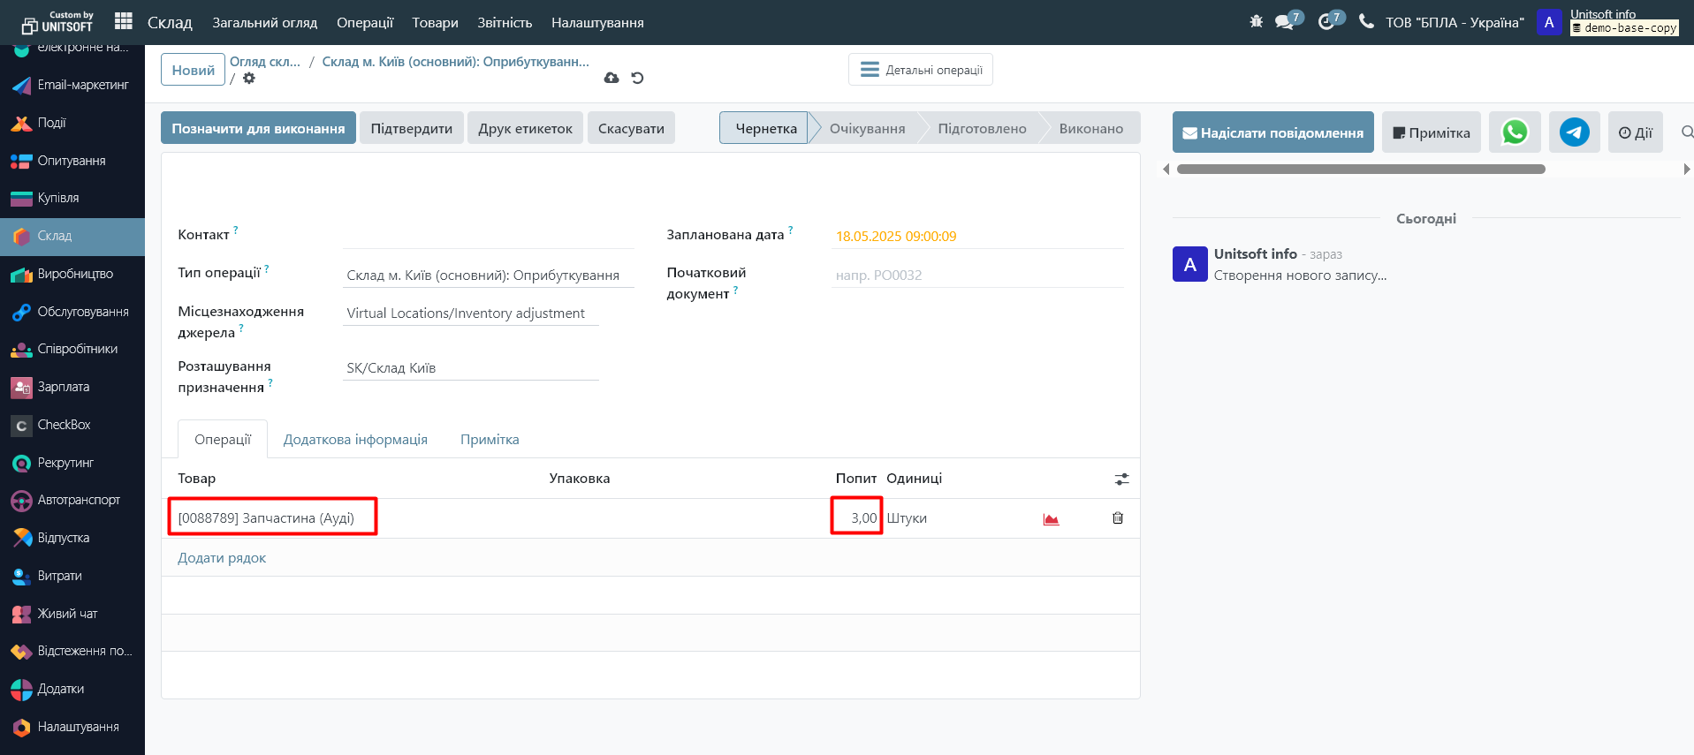Click the Початковий документ input field
Screen dimensions: 1694x755
point(976,276)
